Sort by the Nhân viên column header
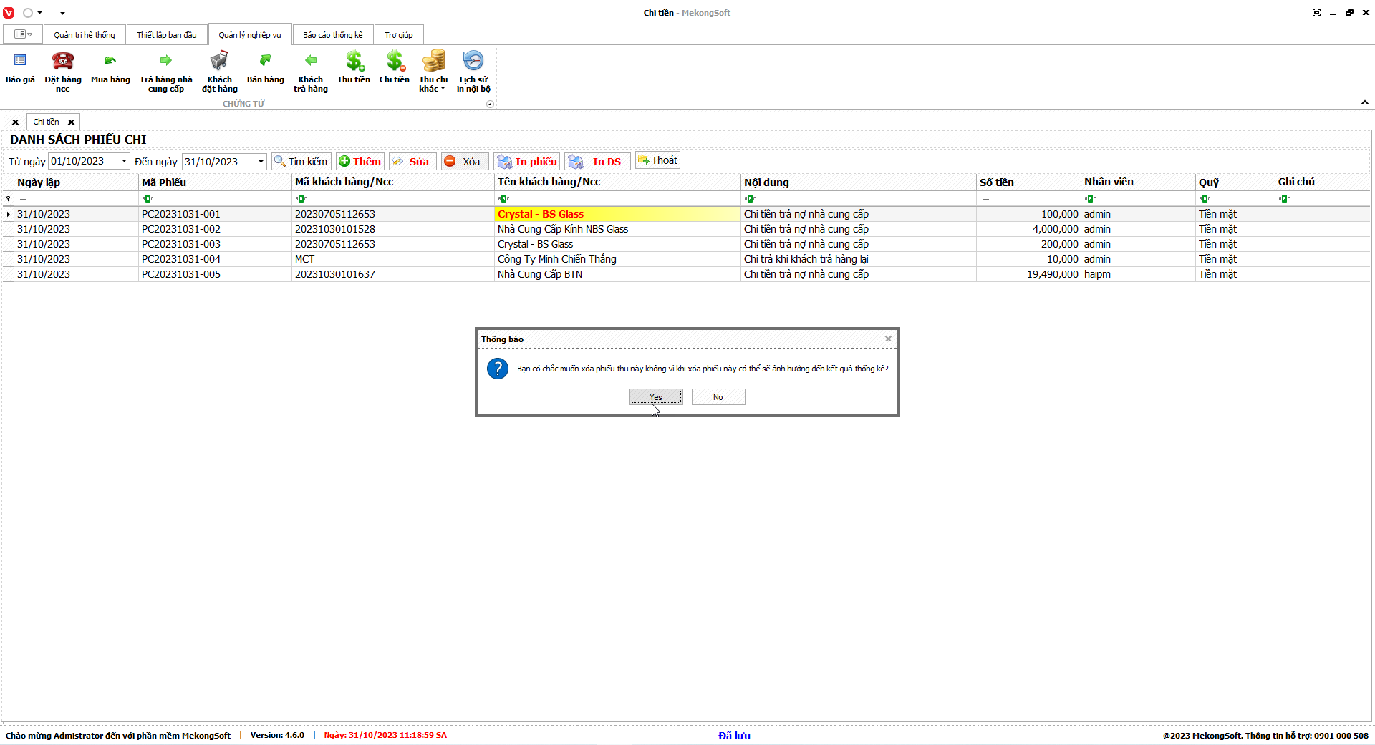The width and height of the screenshot is (1375, 745). pyautogui.click(x=1138, y=182)
